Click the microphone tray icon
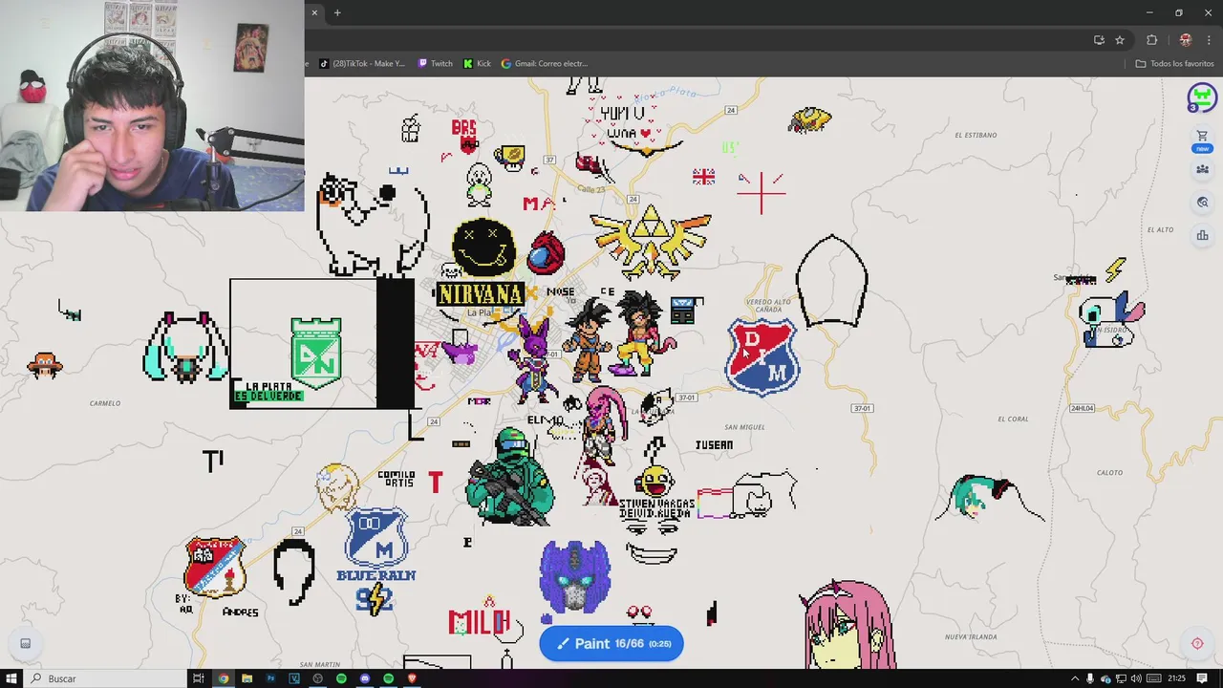The width and height of the screenshot is (1223, 688). pos(1090,678)
